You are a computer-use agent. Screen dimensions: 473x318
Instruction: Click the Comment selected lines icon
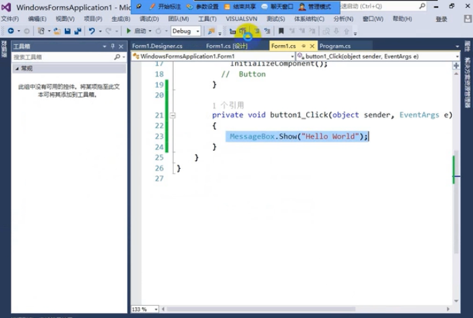tap(257, 31)
